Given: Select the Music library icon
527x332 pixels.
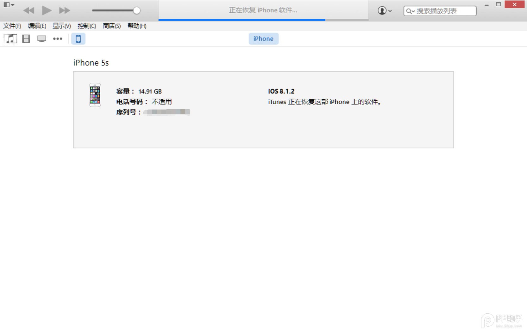Looking at the screenshot, I should point(10,38).
